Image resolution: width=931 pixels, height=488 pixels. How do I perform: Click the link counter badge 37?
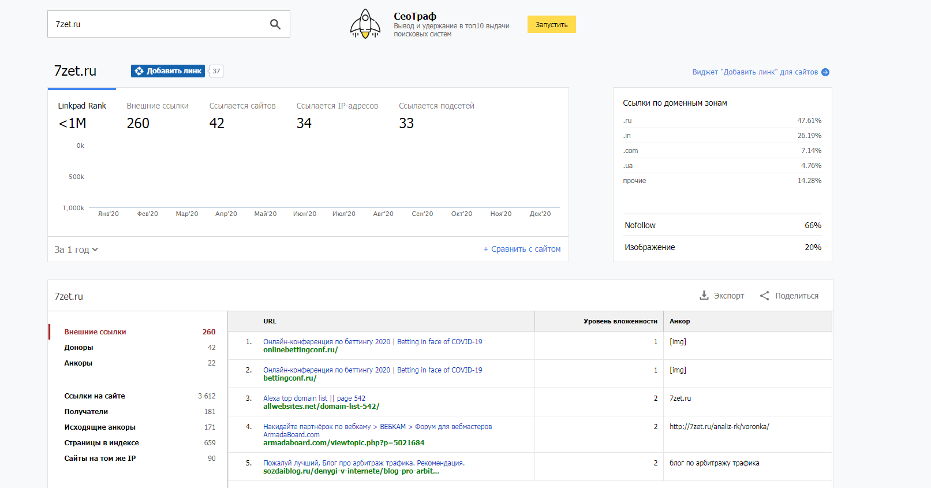coord(216,71)
